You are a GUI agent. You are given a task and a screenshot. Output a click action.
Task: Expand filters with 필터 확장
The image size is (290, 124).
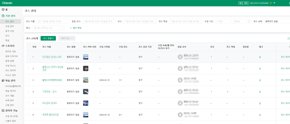coord(75,28)
